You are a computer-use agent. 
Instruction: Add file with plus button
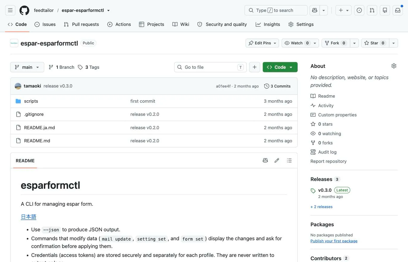tap(255, 67)
